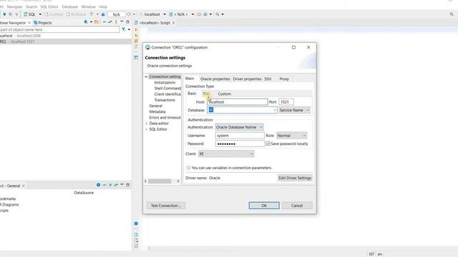Click execute SQL statement arrow in editor

click(x=136, y=30)
